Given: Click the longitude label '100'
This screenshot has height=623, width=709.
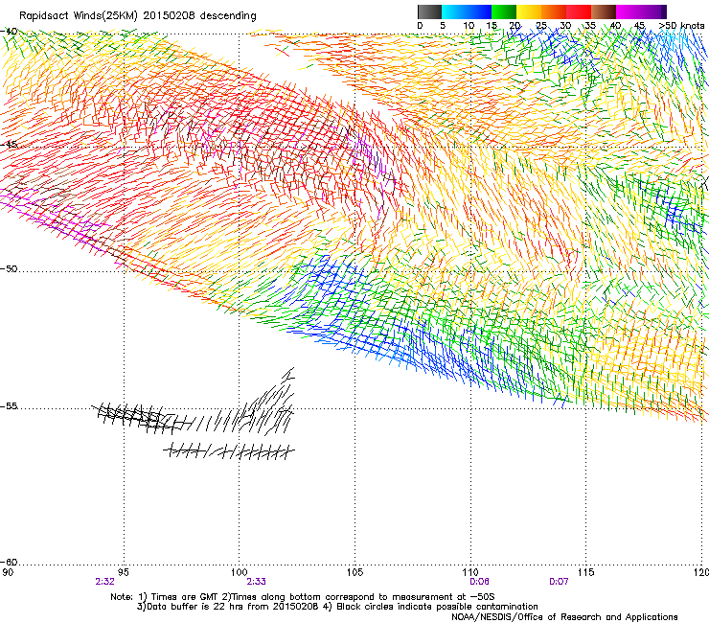Looking at the screenshot, I should coord(240,573).
